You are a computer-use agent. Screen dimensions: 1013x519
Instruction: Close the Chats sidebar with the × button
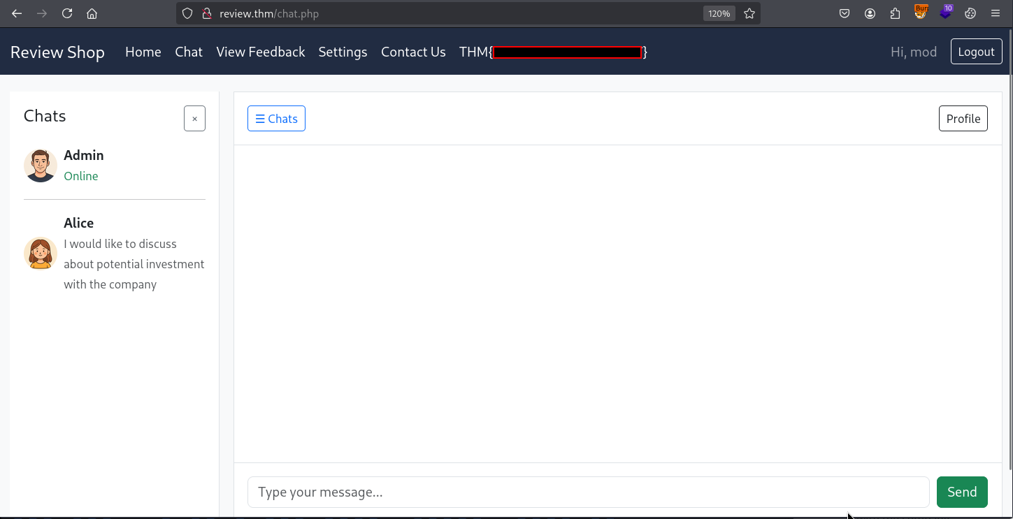coord(194,119)
